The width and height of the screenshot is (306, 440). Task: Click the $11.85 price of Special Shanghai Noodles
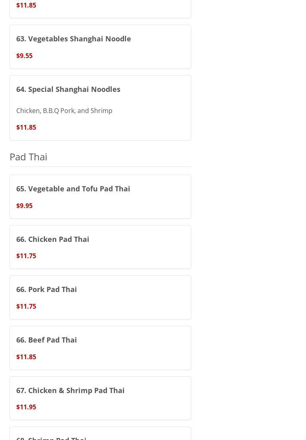coord(26,127)
